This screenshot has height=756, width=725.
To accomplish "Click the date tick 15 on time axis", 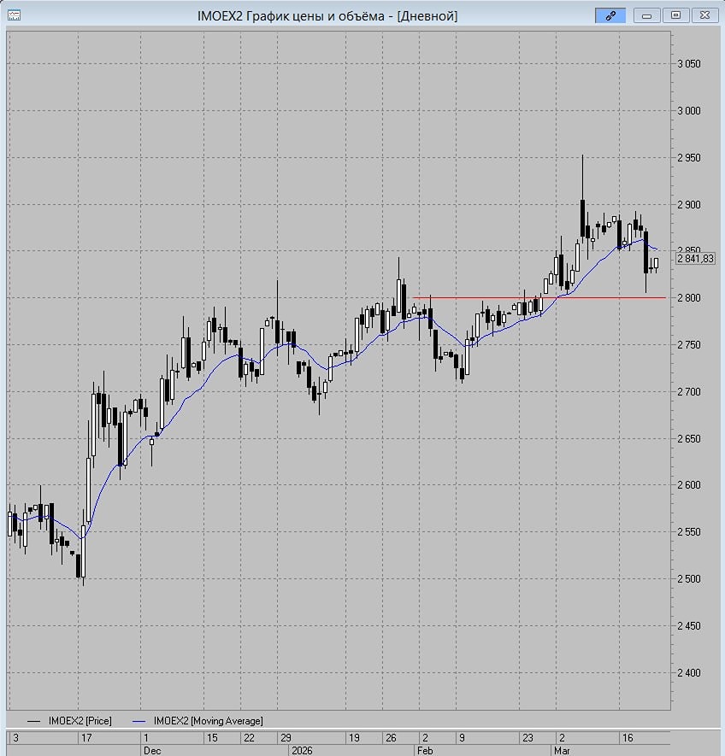I will [212, 738].
